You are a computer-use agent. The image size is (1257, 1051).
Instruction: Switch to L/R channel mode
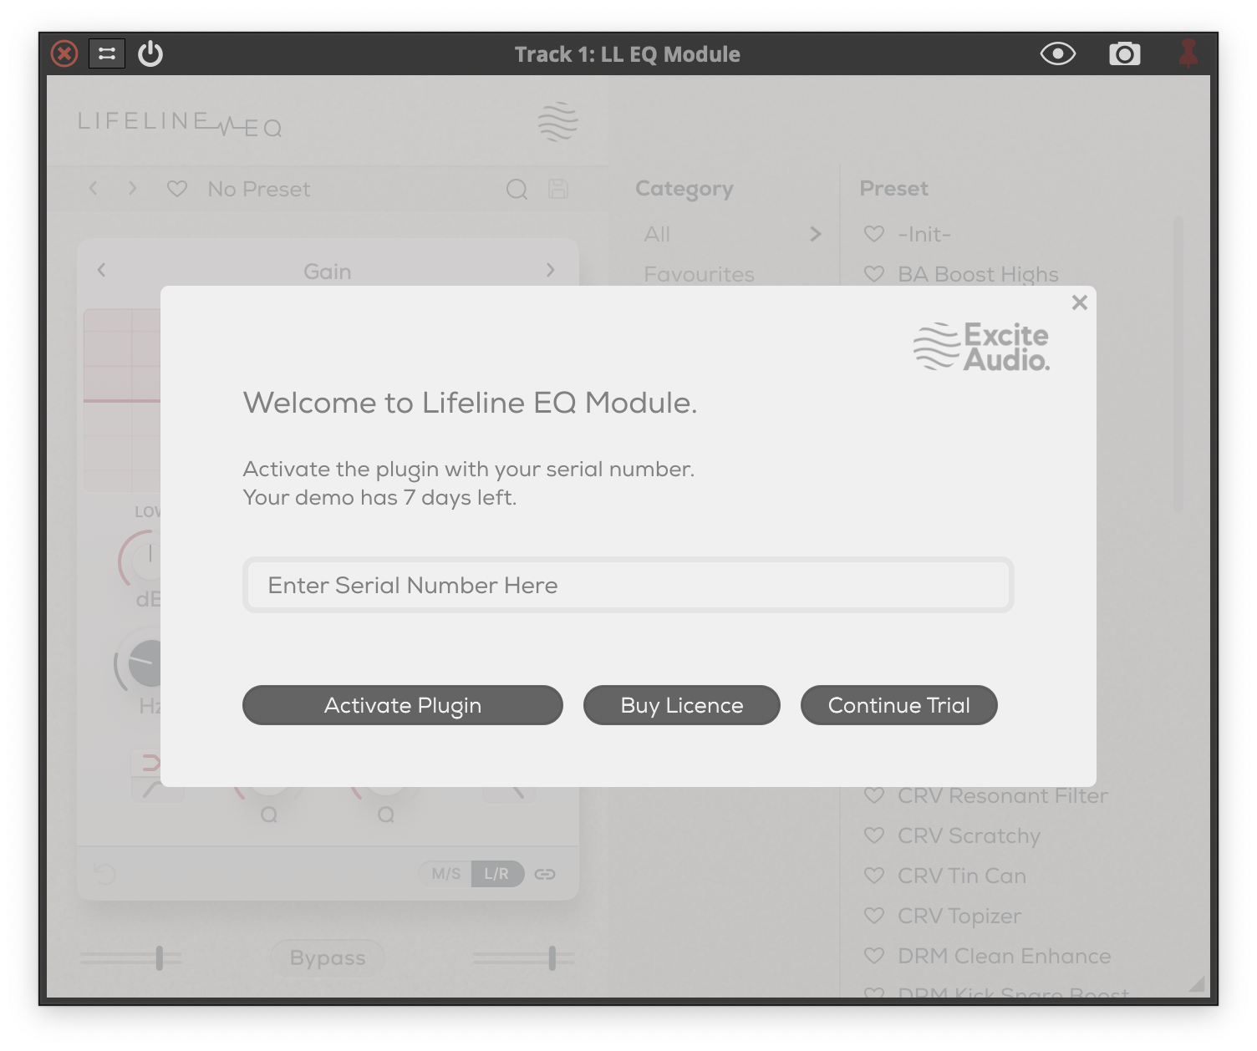(497, 874)
